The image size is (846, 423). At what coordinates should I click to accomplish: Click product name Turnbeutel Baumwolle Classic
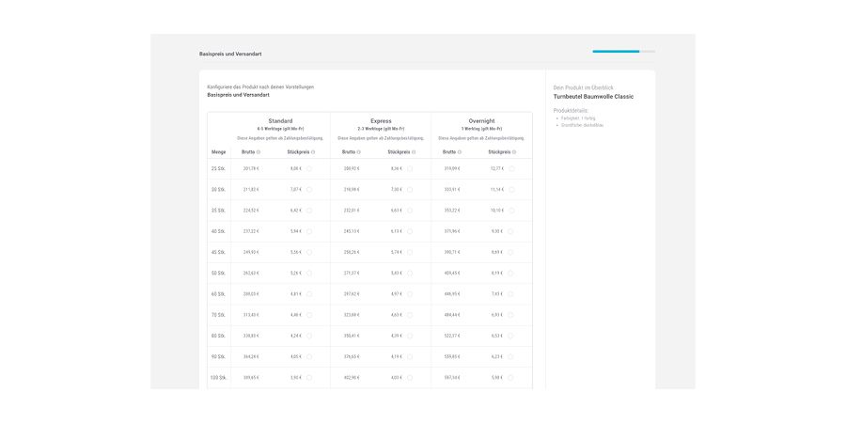pyautogui.click(x=593, y=97)
